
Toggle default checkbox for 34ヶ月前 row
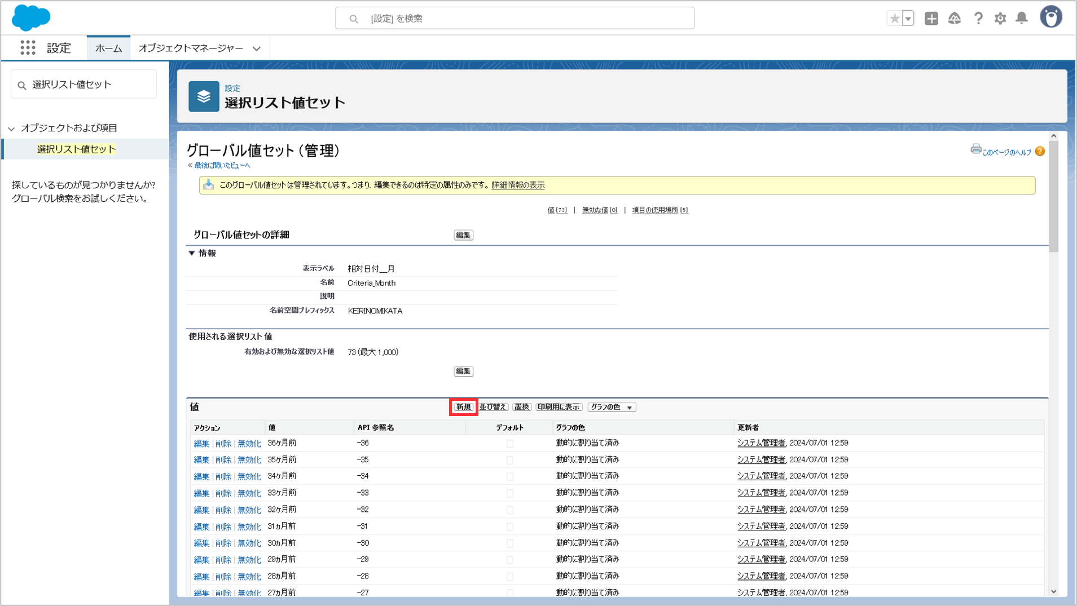tap(510, 477)
